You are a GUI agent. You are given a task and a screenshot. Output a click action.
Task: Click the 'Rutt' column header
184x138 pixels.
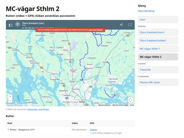click(x=10, y=123)
